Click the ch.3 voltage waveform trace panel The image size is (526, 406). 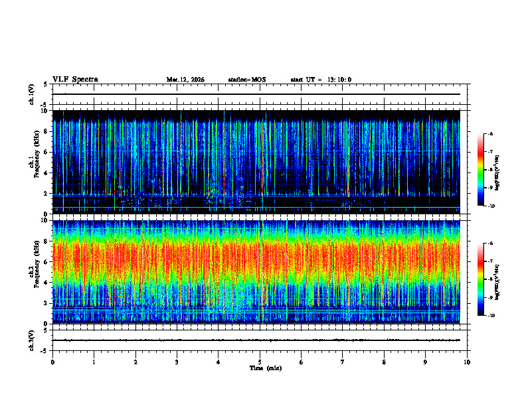pos(261,340)
